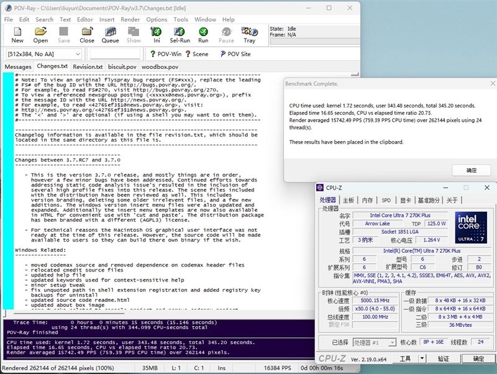Start rendering with the Run icon
Screen dimensions: 497x374
(x=203, y=35)
